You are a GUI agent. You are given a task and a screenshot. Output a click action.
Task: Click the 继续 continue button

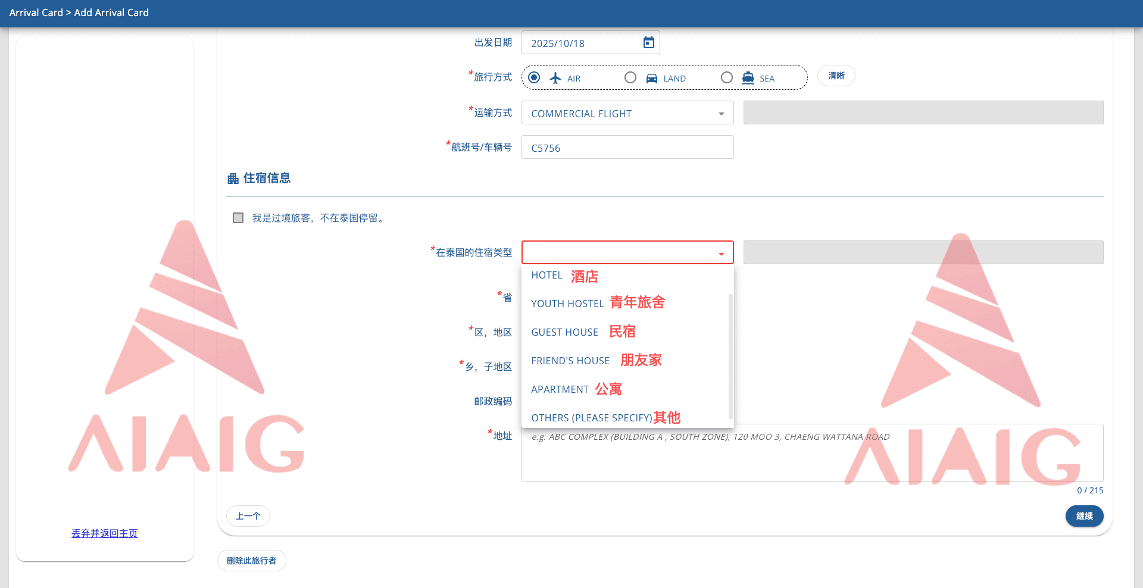(x=1084, y=516)
